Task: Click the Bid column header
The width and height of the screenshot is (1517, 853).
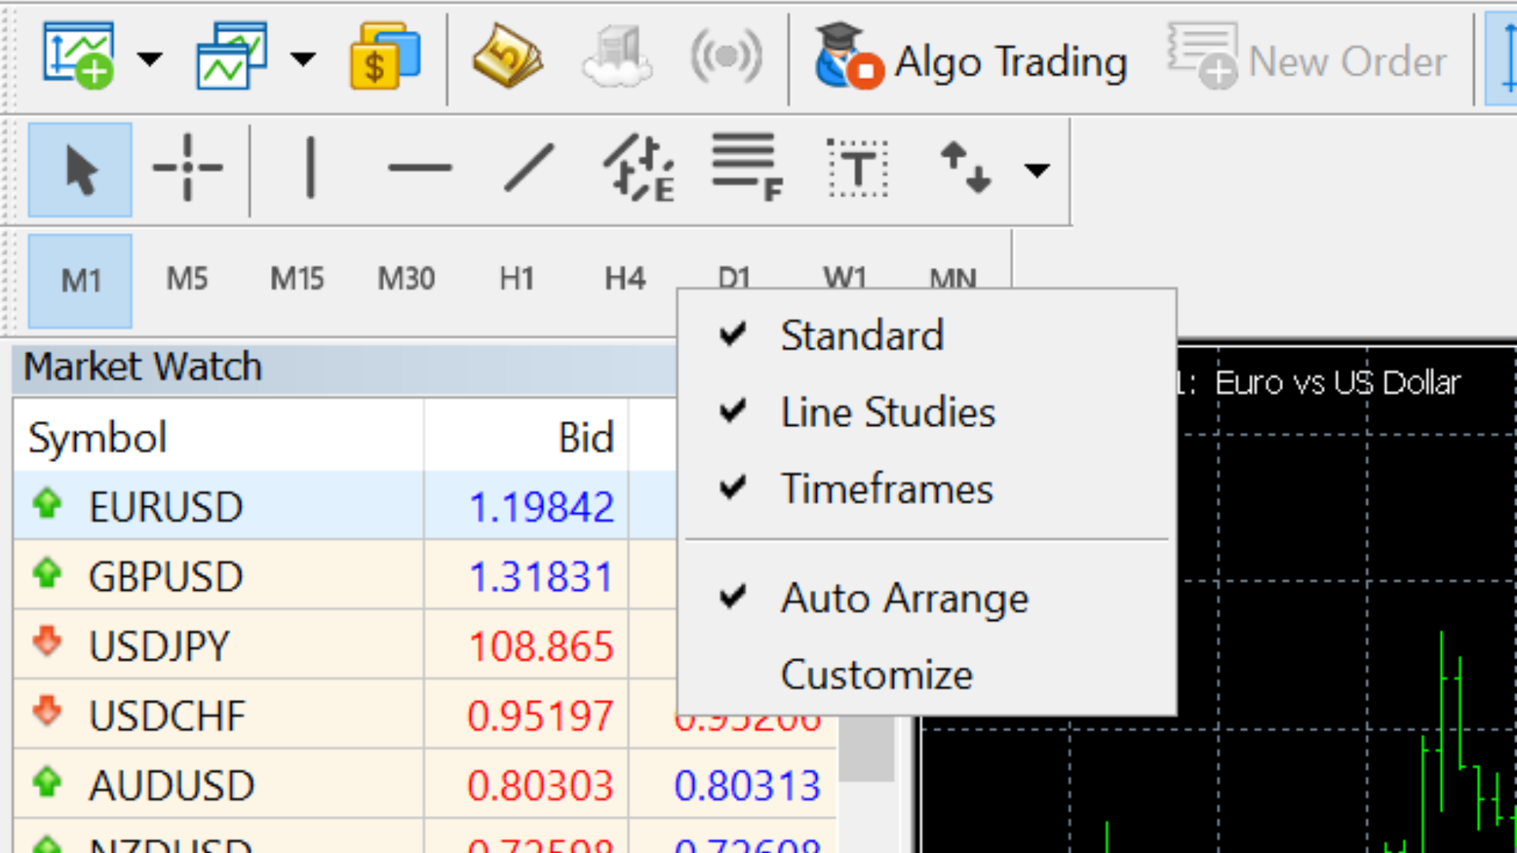Action: coord(526,437)
